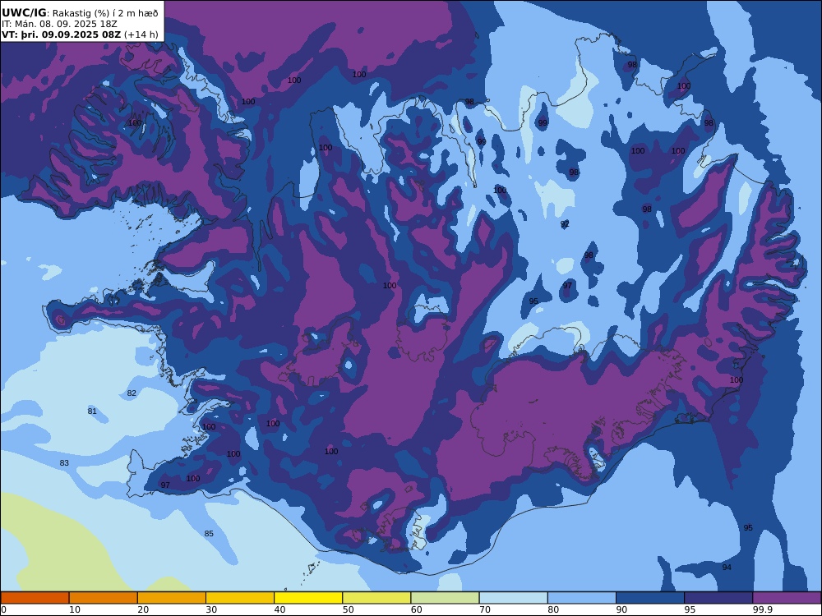Image resolution: width=822 pixels, height=616 pixels.
Task: Select the '85' humidity value on the map
Action: click(209, 534)
